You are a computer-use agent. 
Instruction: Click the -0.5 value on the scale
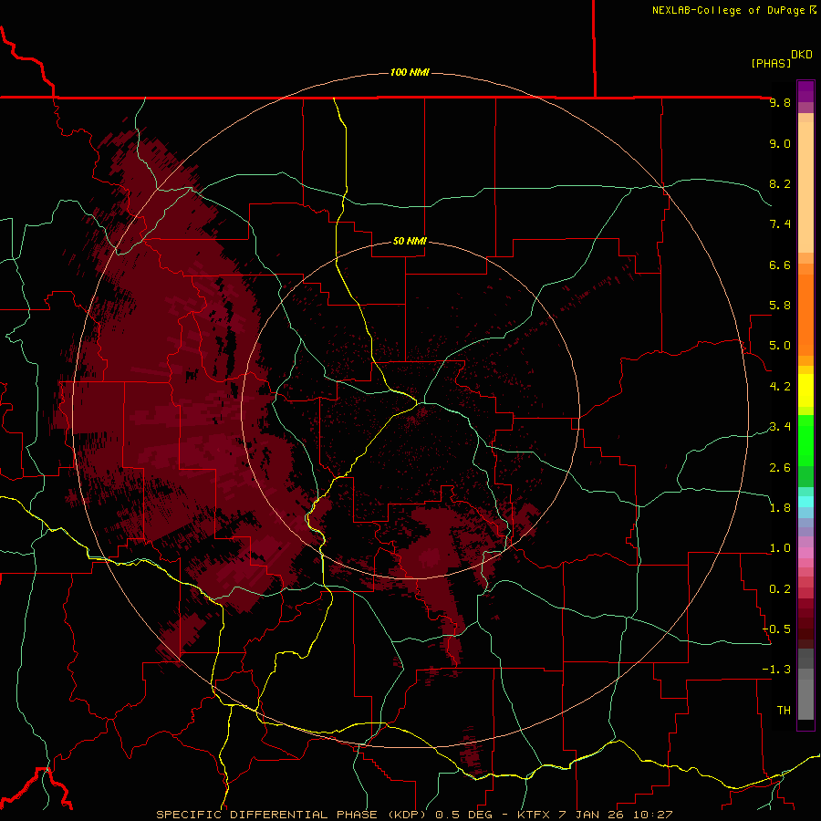pyautogui.click(x=776, y=629)
